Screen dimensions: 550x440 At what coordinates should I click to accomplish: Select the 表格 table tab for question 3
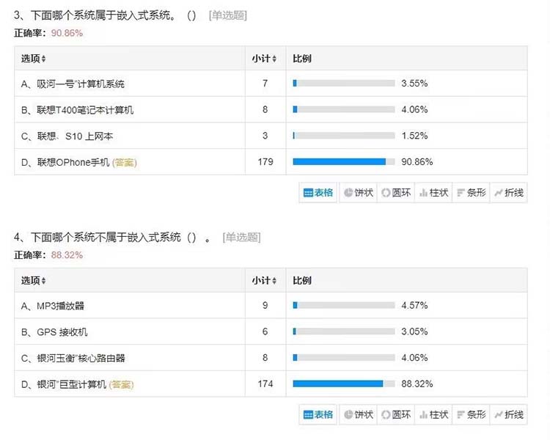point(318,193)
